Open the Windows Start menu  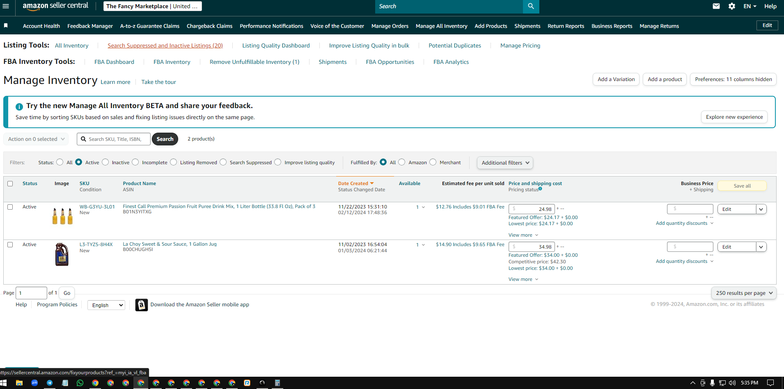point(4,383)
